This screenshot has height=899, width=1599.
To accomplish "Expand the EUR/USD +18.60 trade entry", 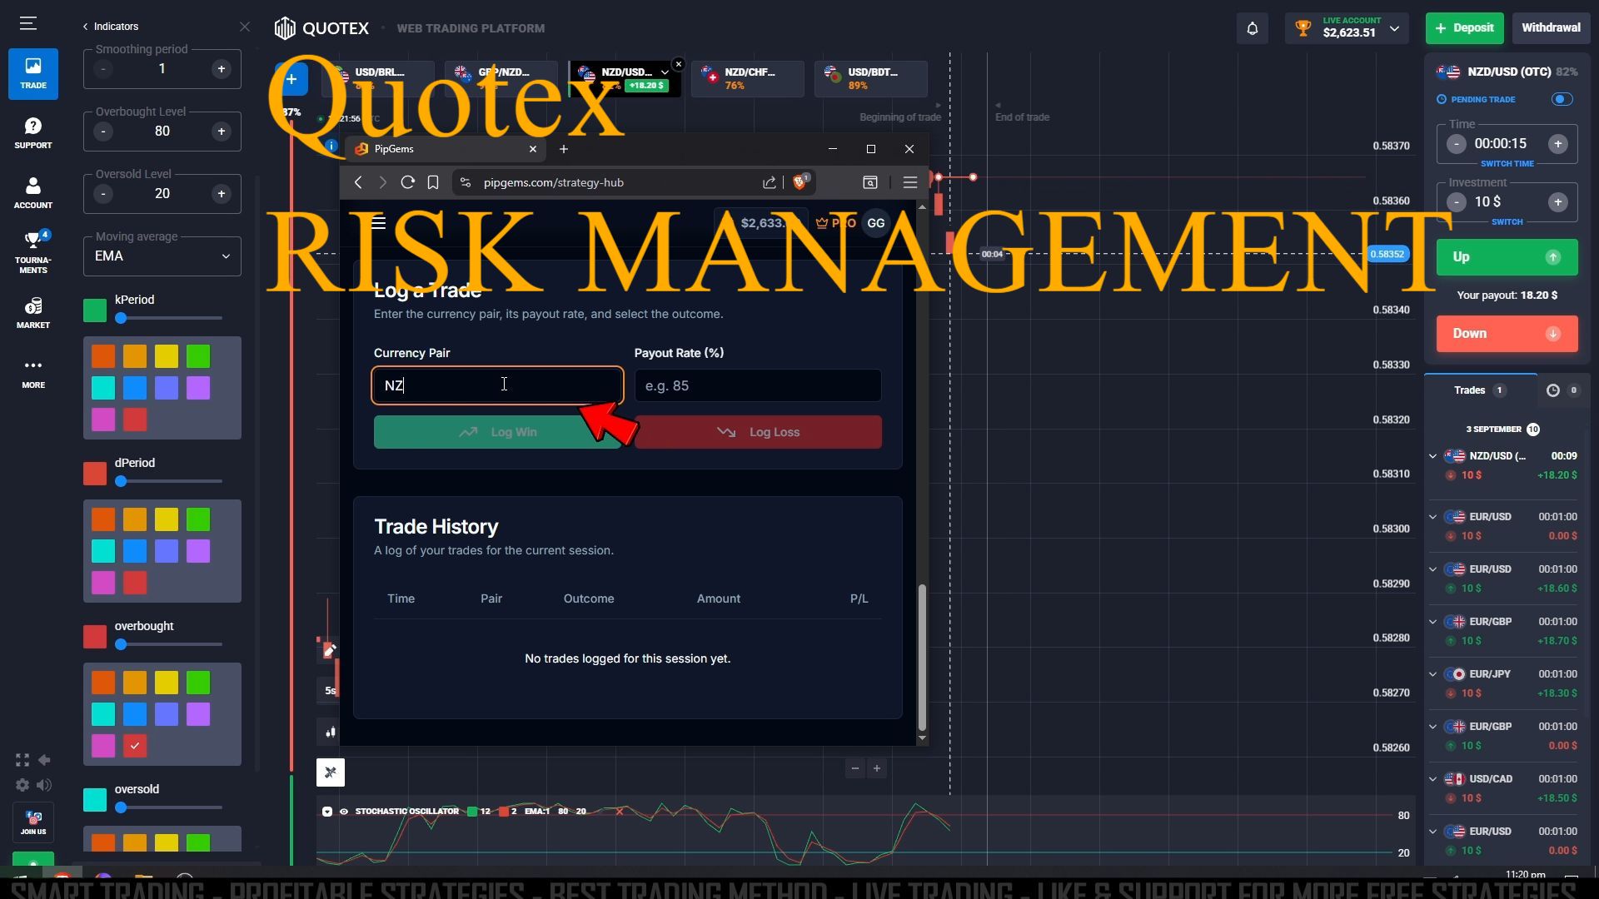I will point(1432,569).
